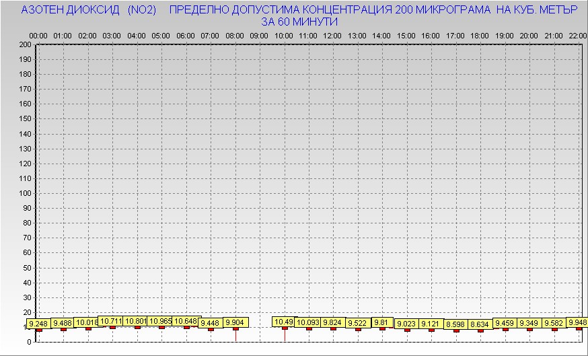Click the 10.49 data label at 10:00
This screenshot has height=356, width=588.
[x=283, y=322]
